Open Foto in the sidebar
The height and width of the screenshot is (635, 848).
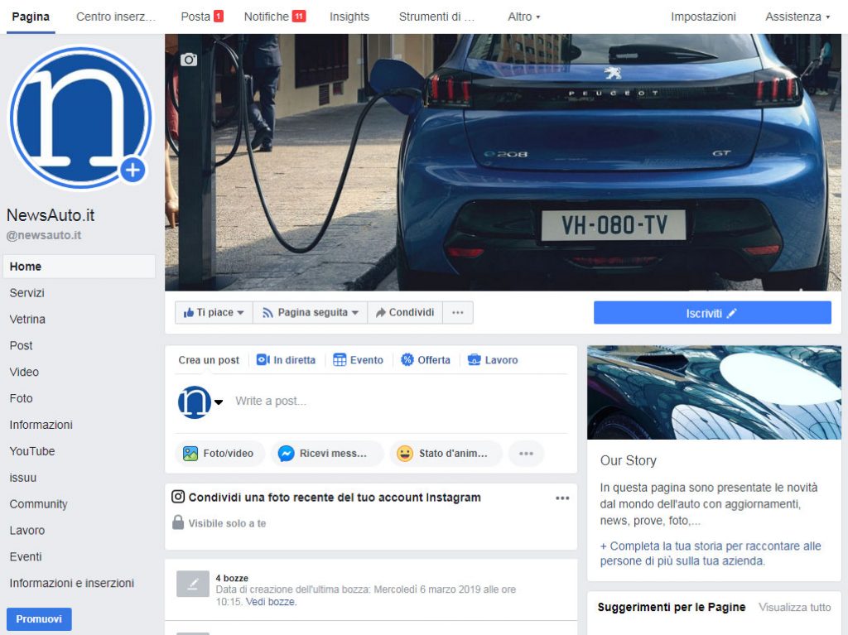[21, 398]
